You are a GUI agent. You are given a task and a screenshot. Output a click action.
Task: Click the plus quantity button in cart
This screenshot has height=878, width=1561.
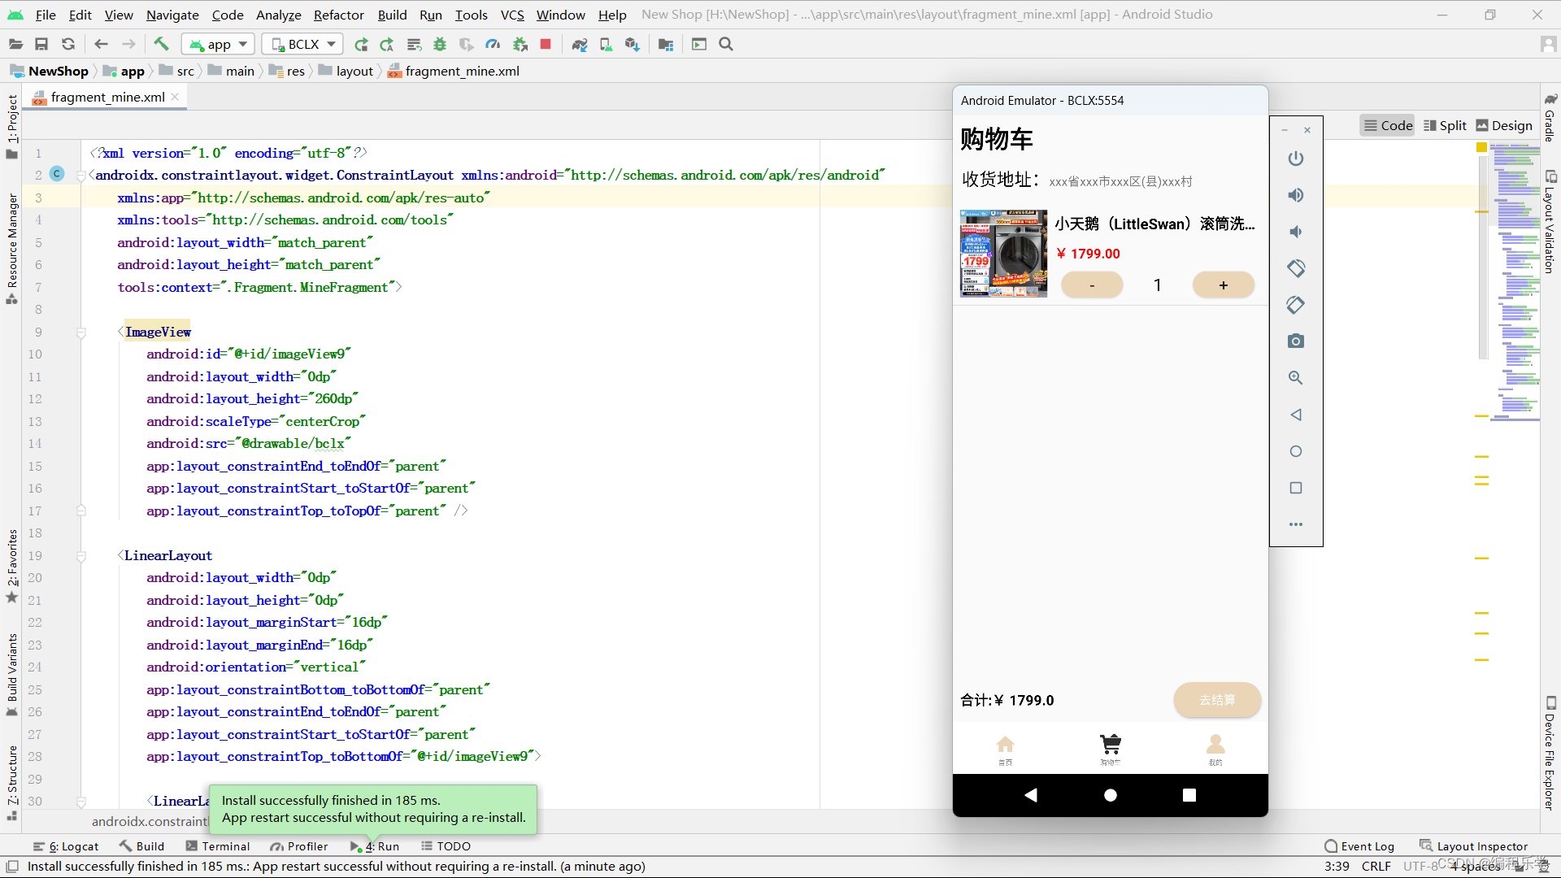(x=1223, y=285)
